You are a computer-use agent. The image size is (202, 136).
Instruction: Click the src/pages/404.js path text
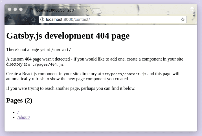(46, 64)
